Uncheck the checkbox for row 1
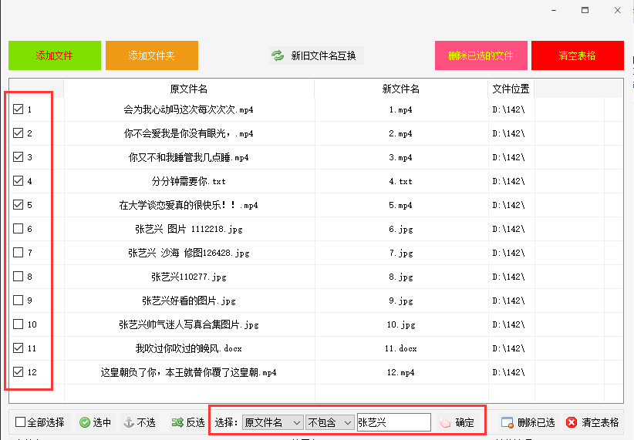The image size is (634, 440). [19, 109]
